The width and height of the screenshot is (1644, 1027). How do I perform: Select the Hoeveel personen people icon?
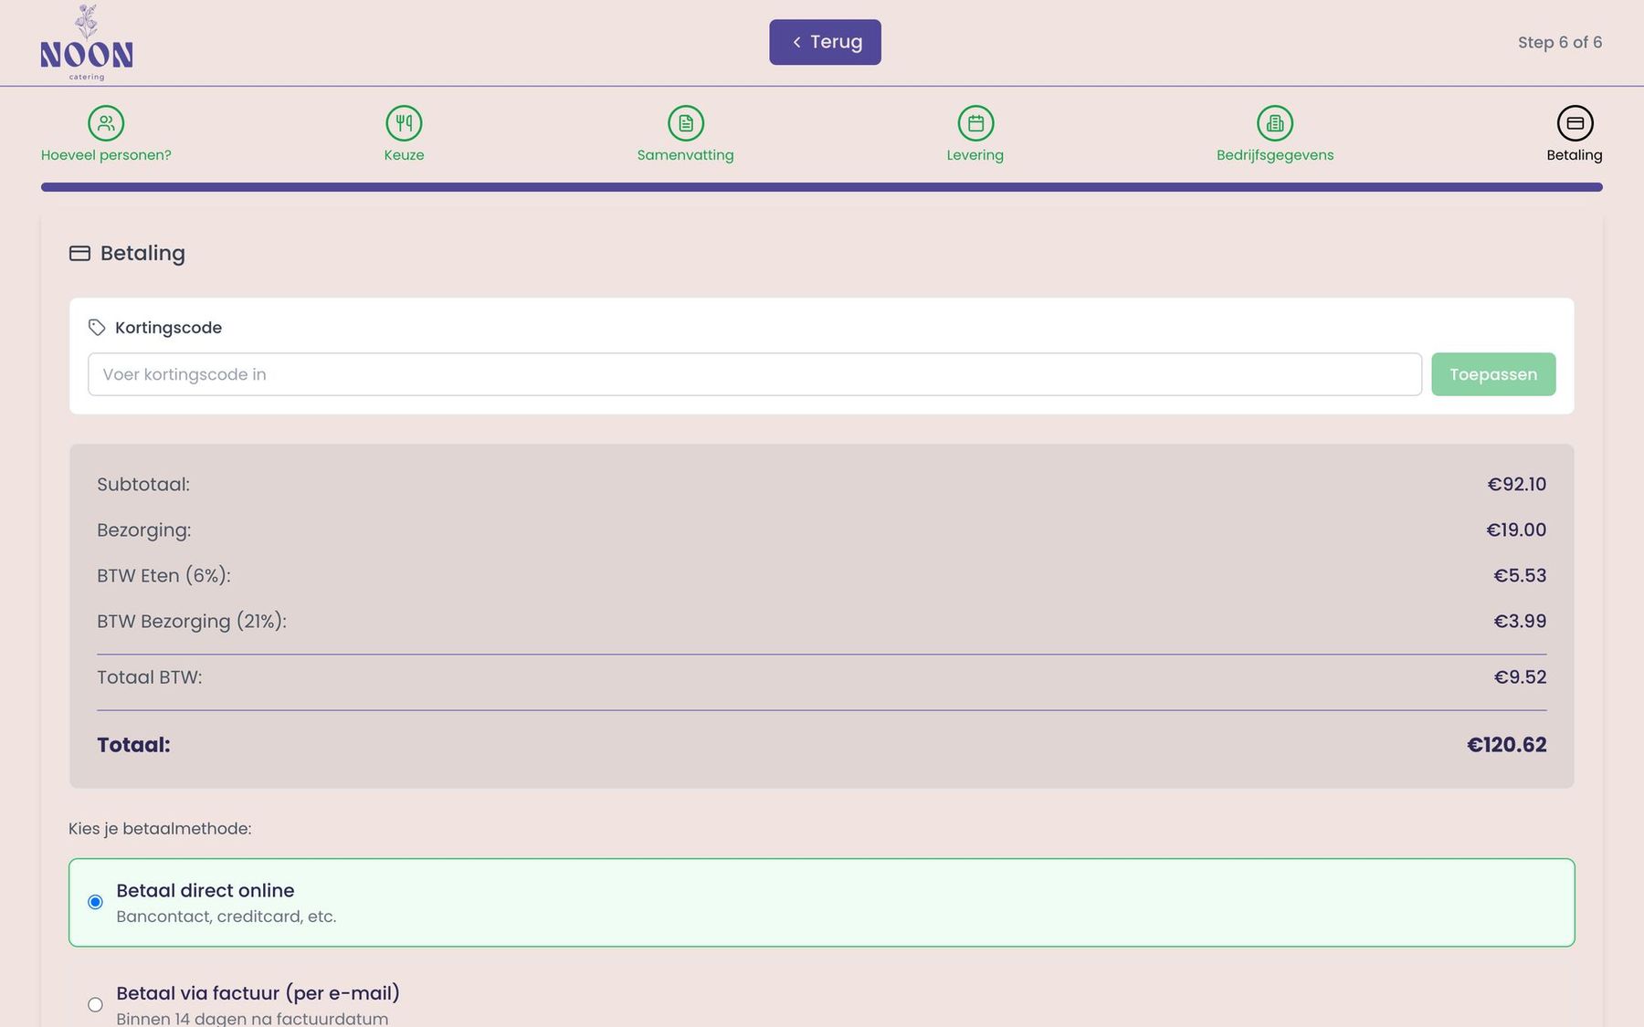(106, 123)
